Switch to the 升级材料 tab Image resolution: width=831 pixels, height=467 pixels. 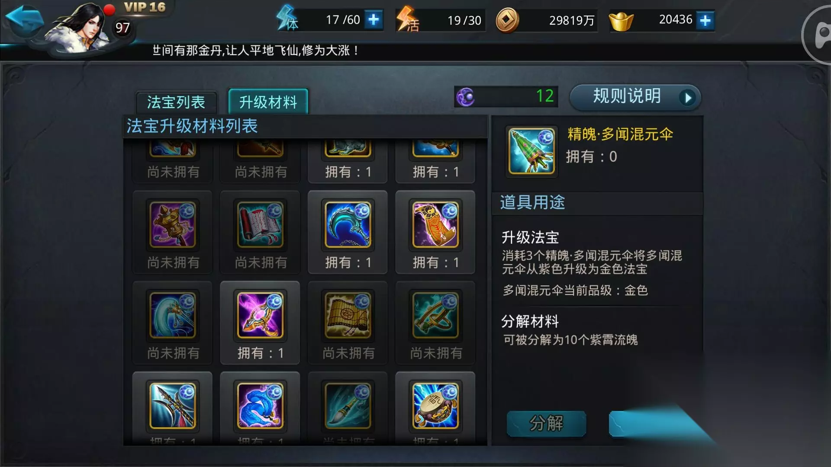(268, 102)
